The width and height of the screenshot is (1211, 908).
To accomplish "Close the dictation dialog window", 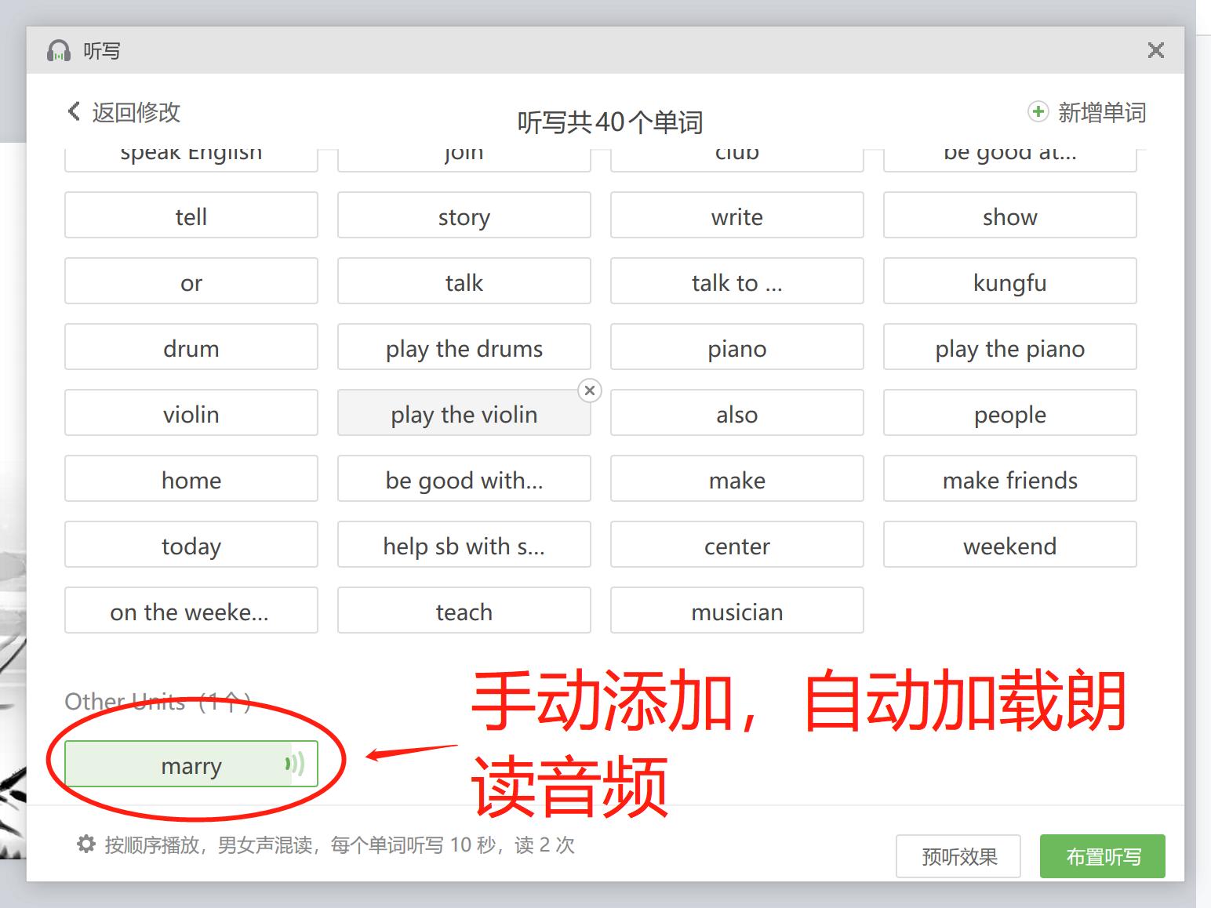I will click(1155, 51).
